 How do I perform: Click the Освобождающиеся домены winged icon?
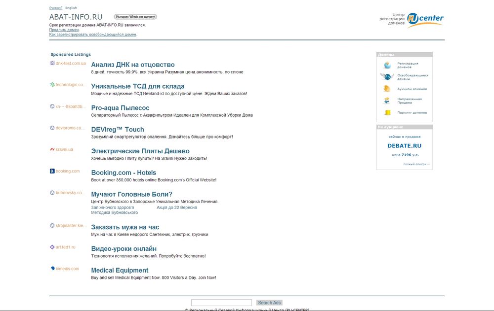(x=387, y=77)
